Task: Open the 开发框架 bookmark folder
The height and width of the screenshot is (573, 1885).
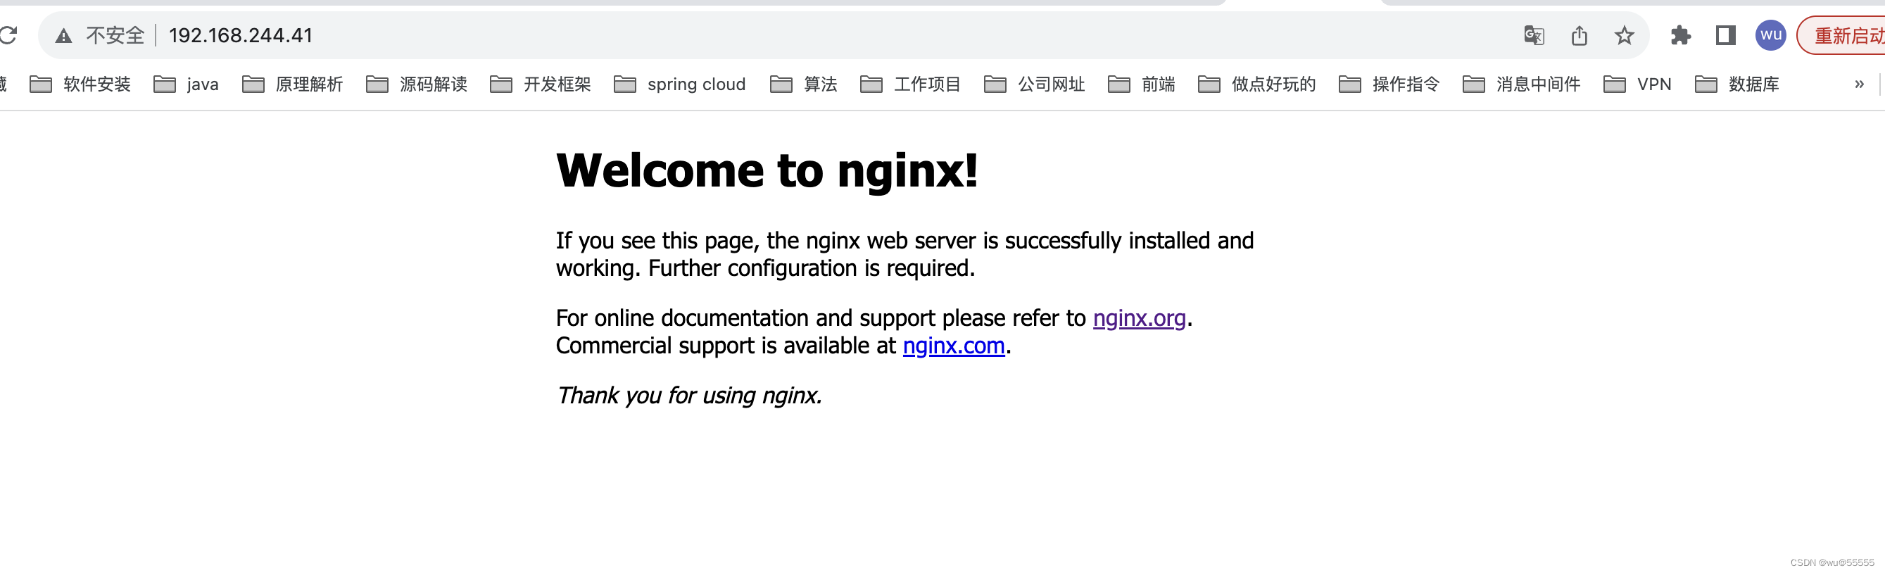Action: pos(541,84)
